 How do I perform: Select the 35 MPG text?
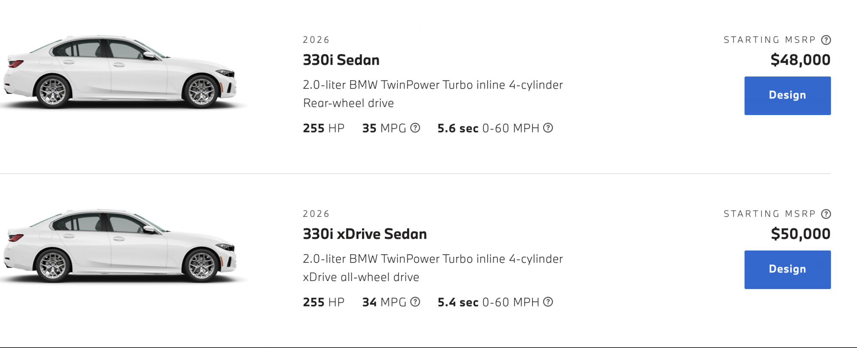pos(384,128)
